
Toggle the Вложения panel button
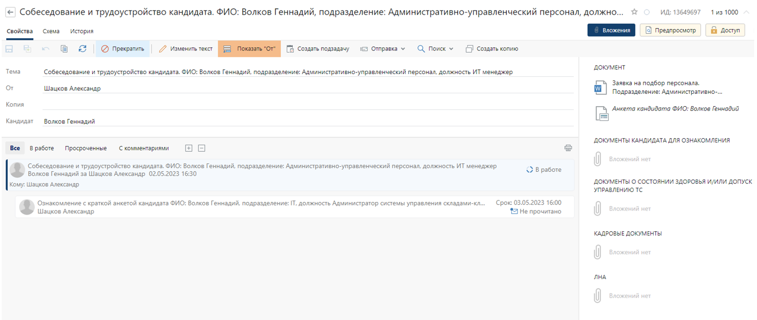(611, 30)
